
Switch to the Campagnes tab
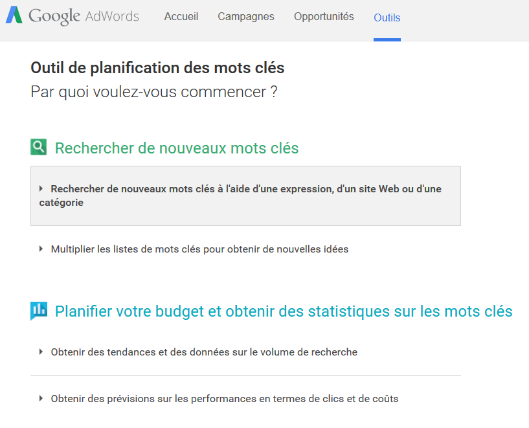click(x=246, y=17)
